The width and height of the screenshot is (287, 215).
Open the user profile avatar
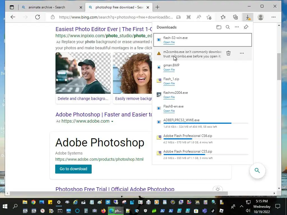tap(260, 17)
